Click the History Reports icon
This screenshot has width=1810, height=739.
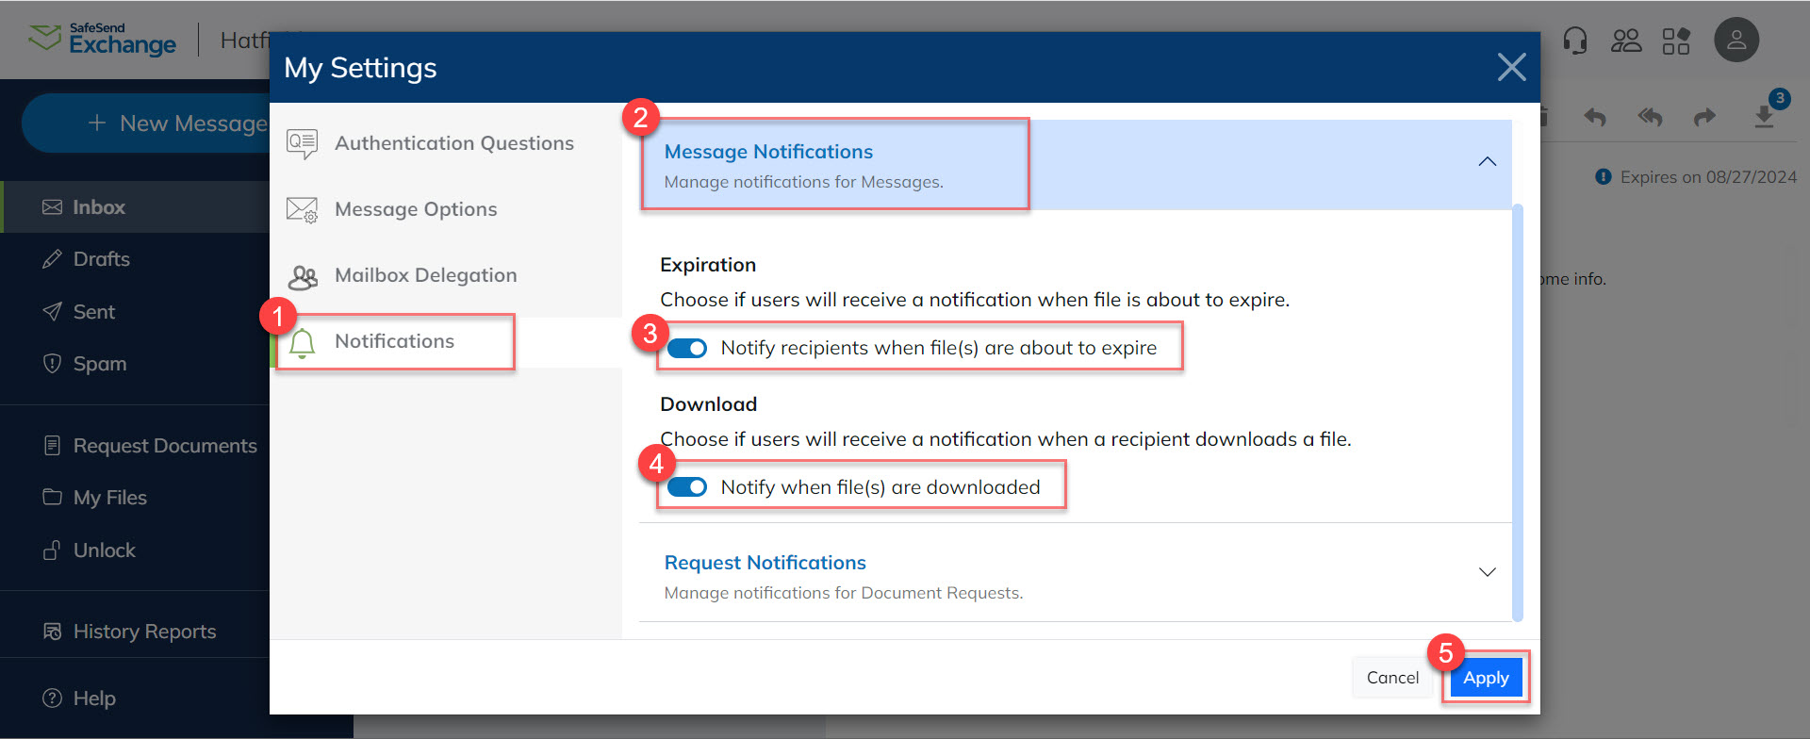click(x=53, y=632)
